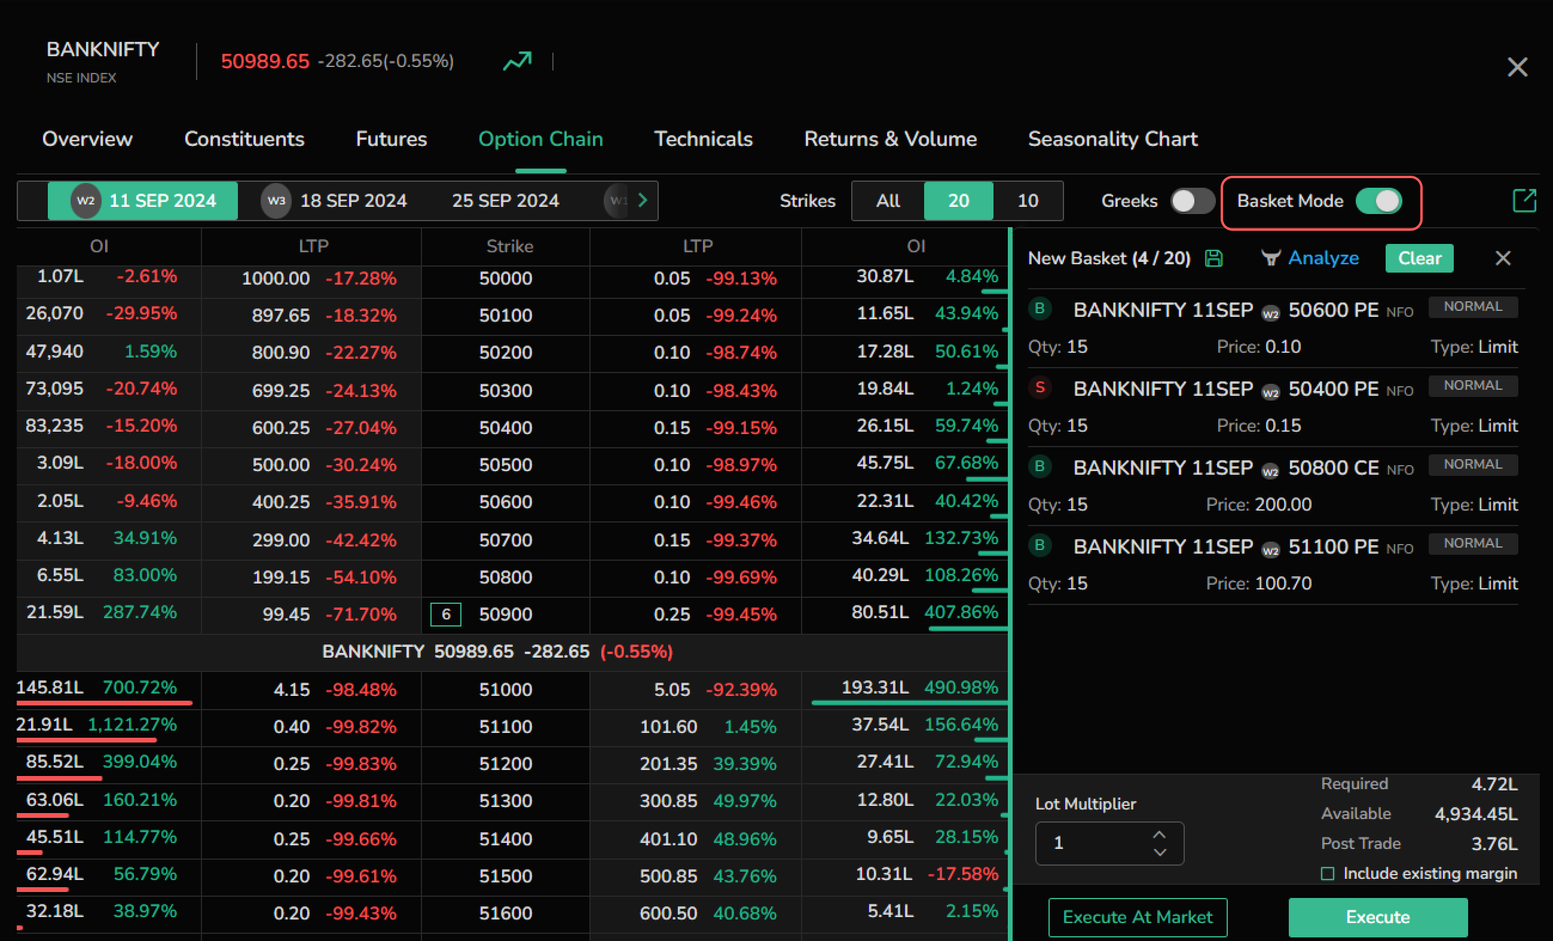Click the Execute button
Image resolution: width=1553 pixels, height=941 pixels.
coord(1378,917)
